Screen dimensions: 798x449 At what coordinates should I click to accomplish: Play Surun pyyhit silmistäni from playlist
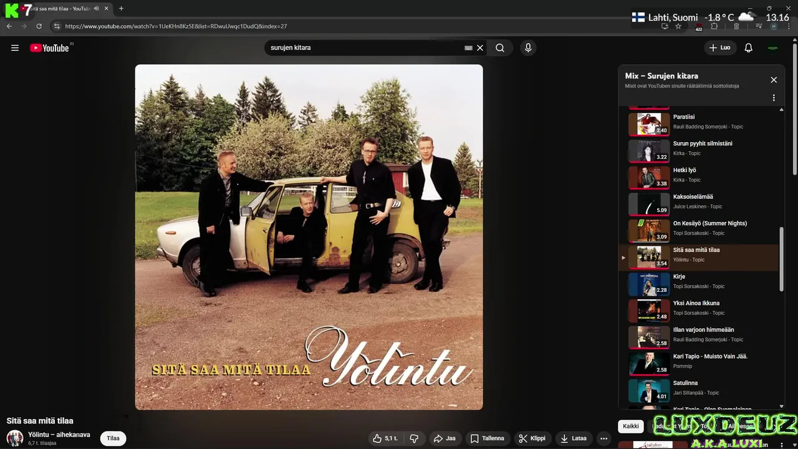[698, 150]
